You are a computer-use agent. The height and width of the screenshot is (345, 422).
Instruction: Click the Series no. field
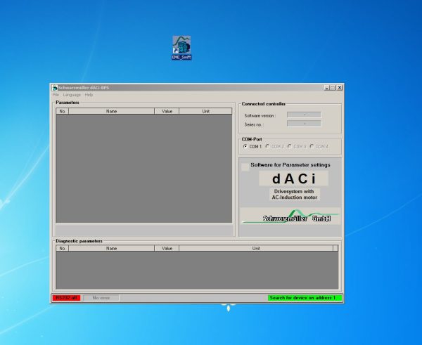[304, 124]
